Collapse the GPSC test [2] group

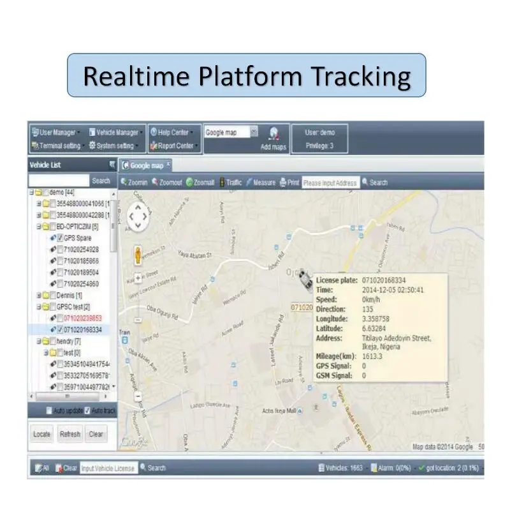pos(39,307)
